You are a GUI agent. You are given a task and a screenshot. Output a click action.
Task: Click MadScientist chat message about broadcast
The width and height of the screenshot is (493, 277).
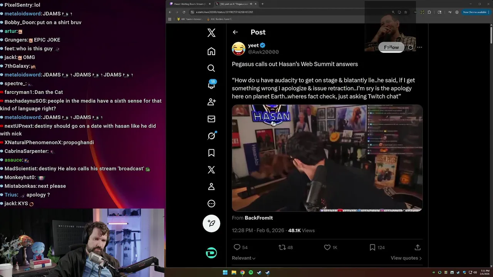pos(75,169)
